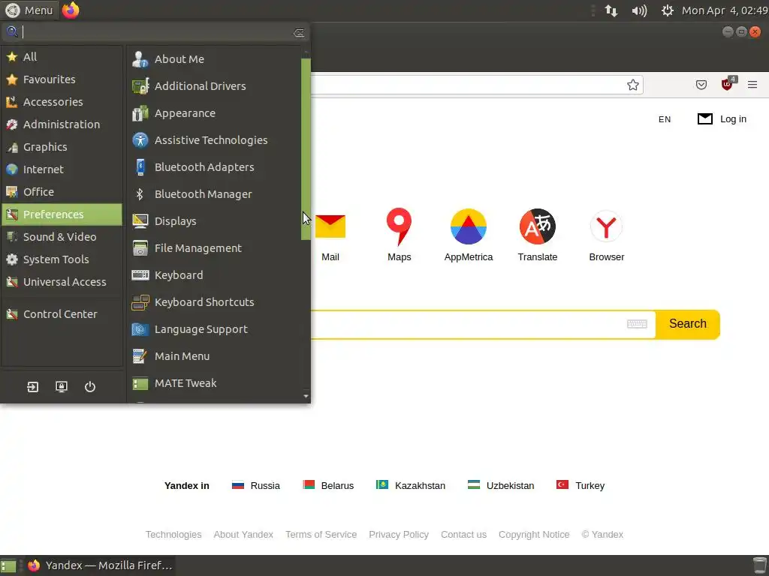The width and height of the screenshot is (769, 576).
Task: Click the show desktop icon in bottom panel
Action: point(8,565)
